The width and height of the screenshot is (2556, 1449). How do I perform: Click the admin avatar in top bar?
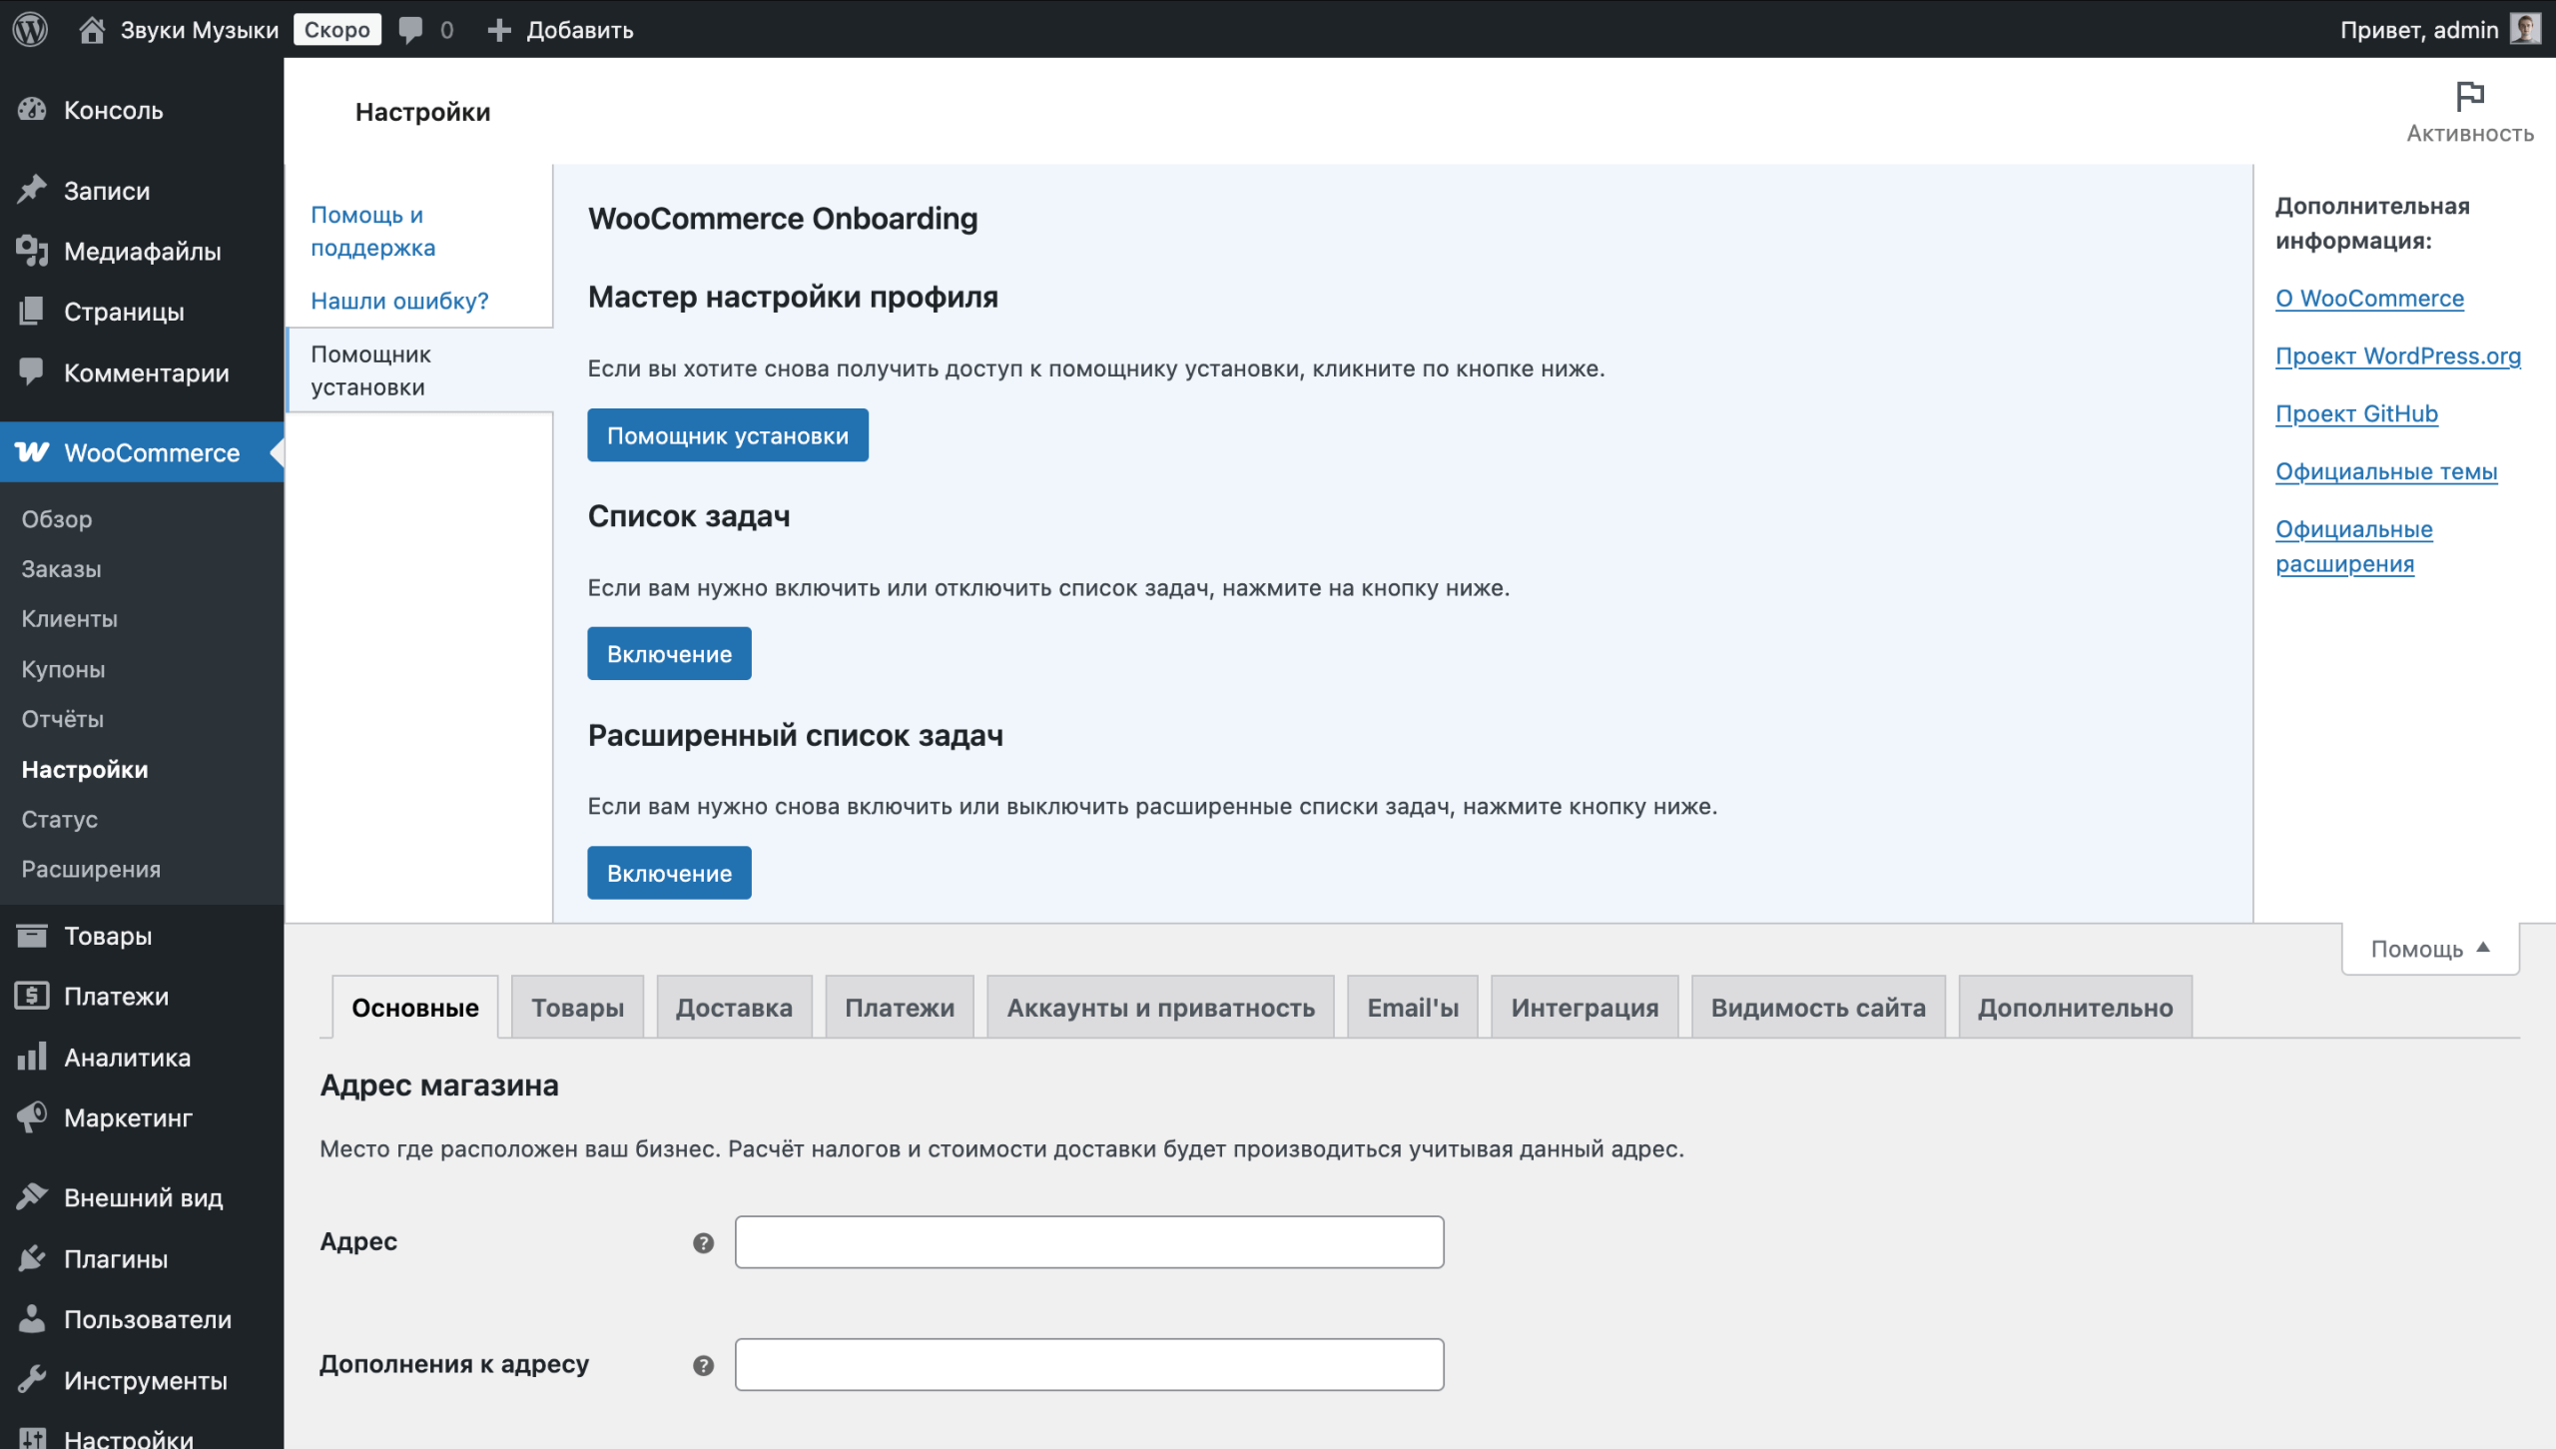tap(2526, 29)
